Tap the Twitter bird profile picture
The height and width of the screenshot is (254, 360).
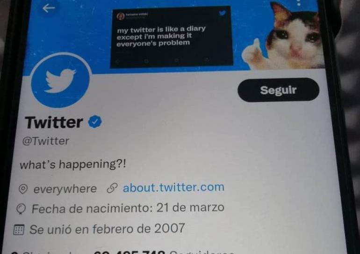point(60,81)
